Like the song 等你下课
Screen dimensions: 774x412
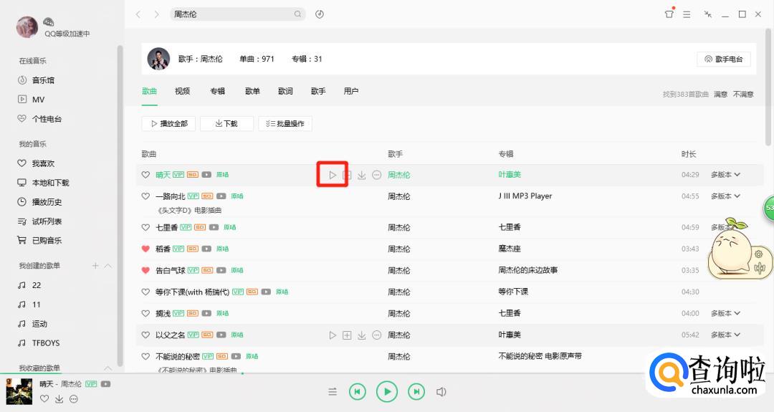145,292
